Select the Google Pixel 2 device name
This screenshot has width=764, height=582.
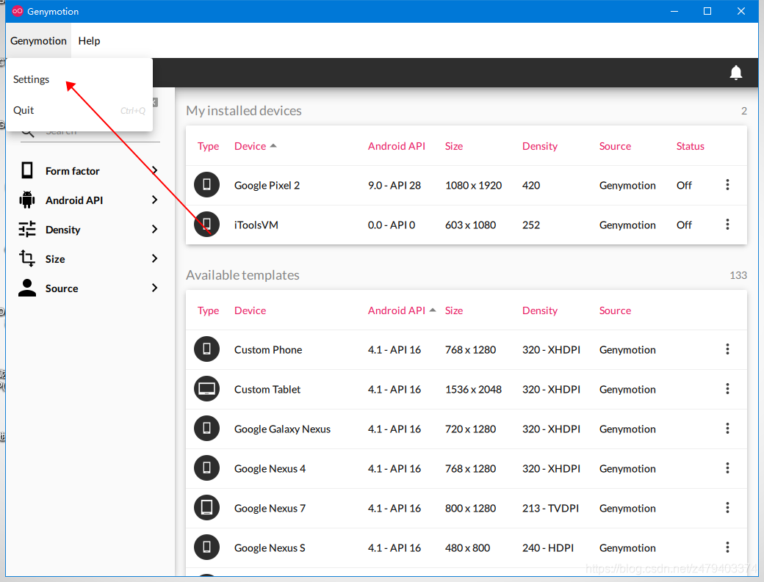click(267, 186)
